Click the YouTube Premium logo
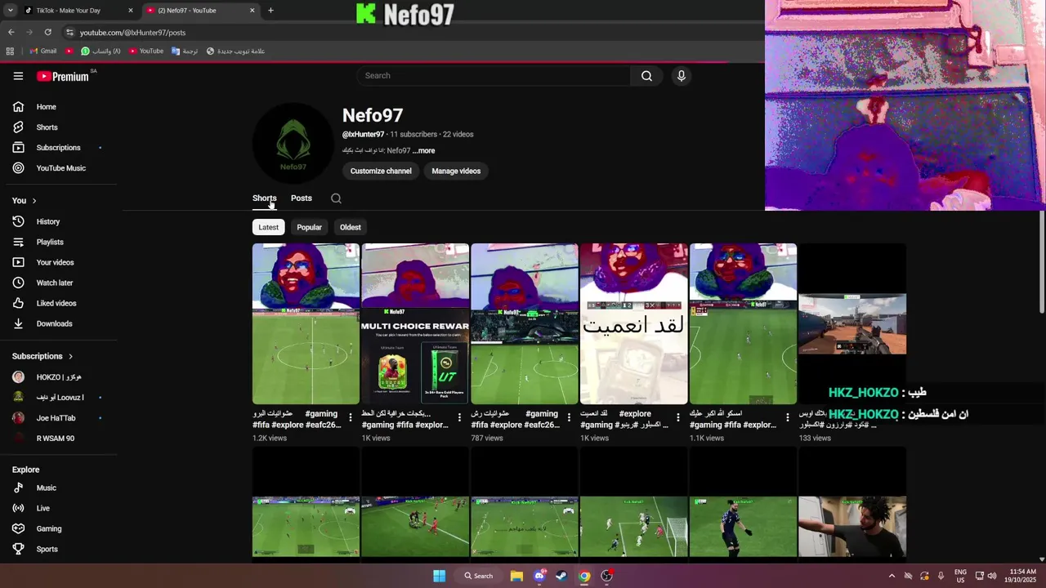 tap(63, 76)
